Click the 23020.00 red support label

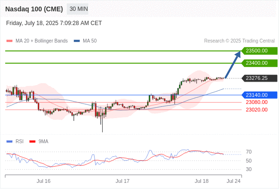click(257, 110)
